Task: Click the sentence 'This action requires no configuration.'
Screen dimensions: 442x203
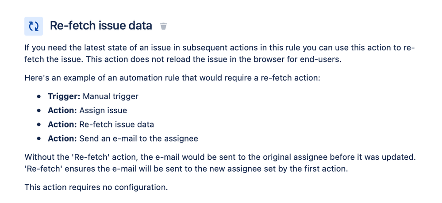Action: coord(96,187)
